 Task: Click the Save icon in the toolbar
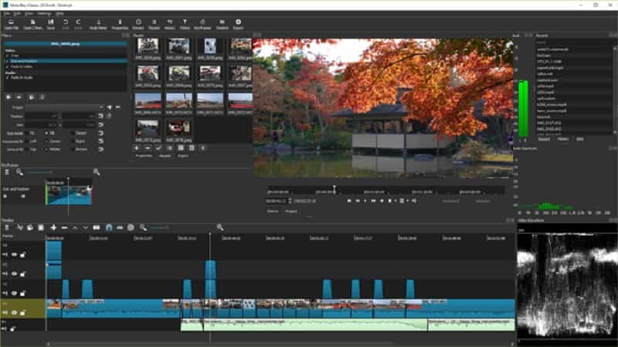50,23
